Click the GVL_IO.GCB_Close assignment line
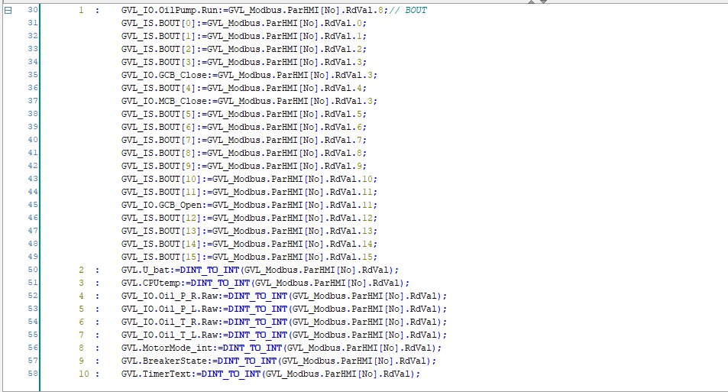This screenshot has height=392, width=728. pos(249,75)
